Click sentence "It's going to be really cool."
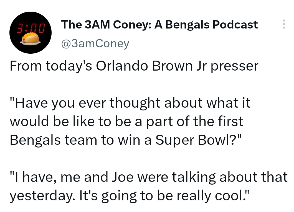This screenshot has width=294, height=212. point(165,196)
